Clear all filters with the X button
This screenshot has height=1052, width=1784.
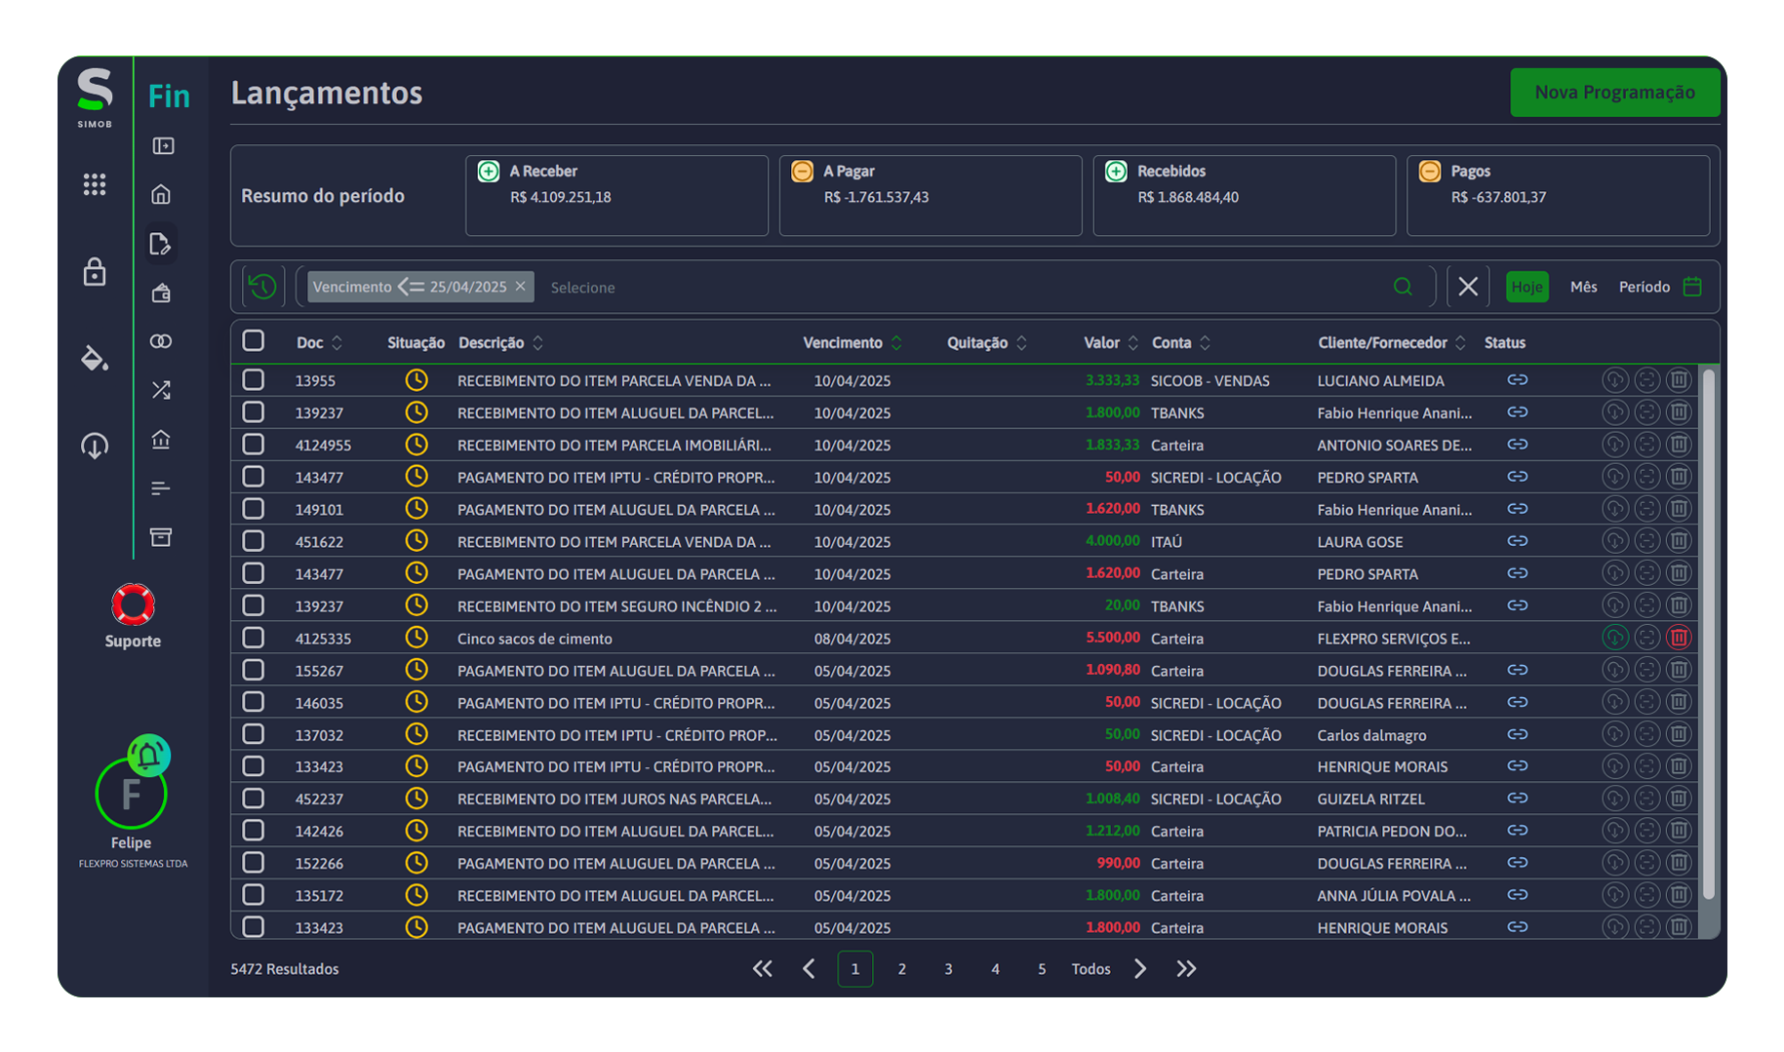[x=1468, y=287]
